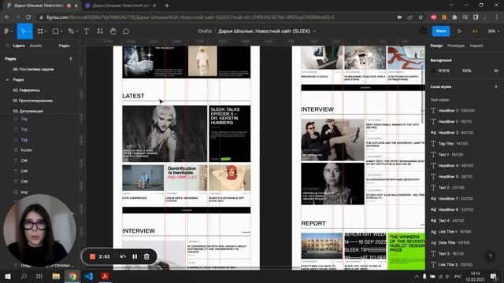Open Move tool options dropdown arrow
The image size is (504, 283).
(30, 31)
